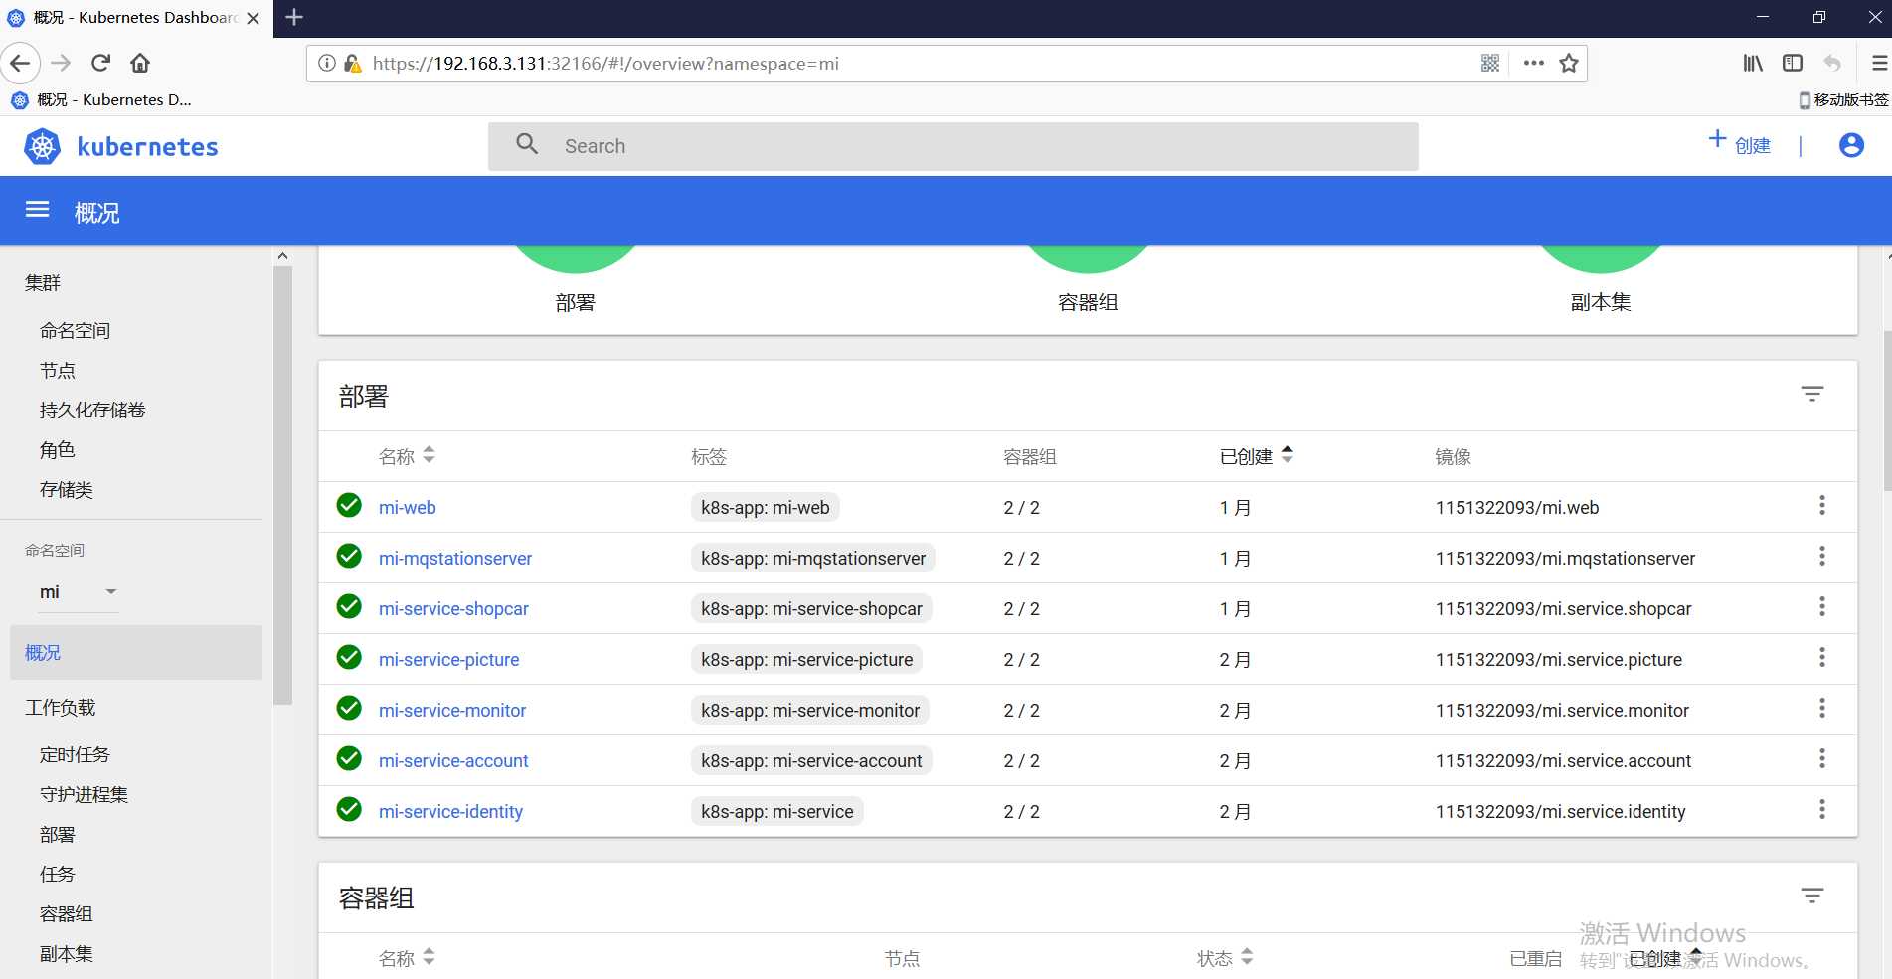Click the plus create icon

(1717, 139)
